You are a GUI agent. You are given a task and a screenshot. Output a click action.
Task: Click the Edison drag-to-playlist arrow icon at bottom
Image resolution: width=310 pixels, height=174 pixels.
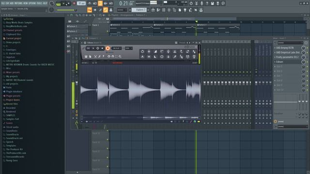(x=171, y=122)
